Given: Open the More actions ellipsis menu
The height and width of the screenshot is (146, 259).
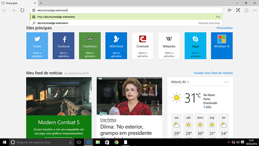Looking at the screenshot, I should pos(255,10).
